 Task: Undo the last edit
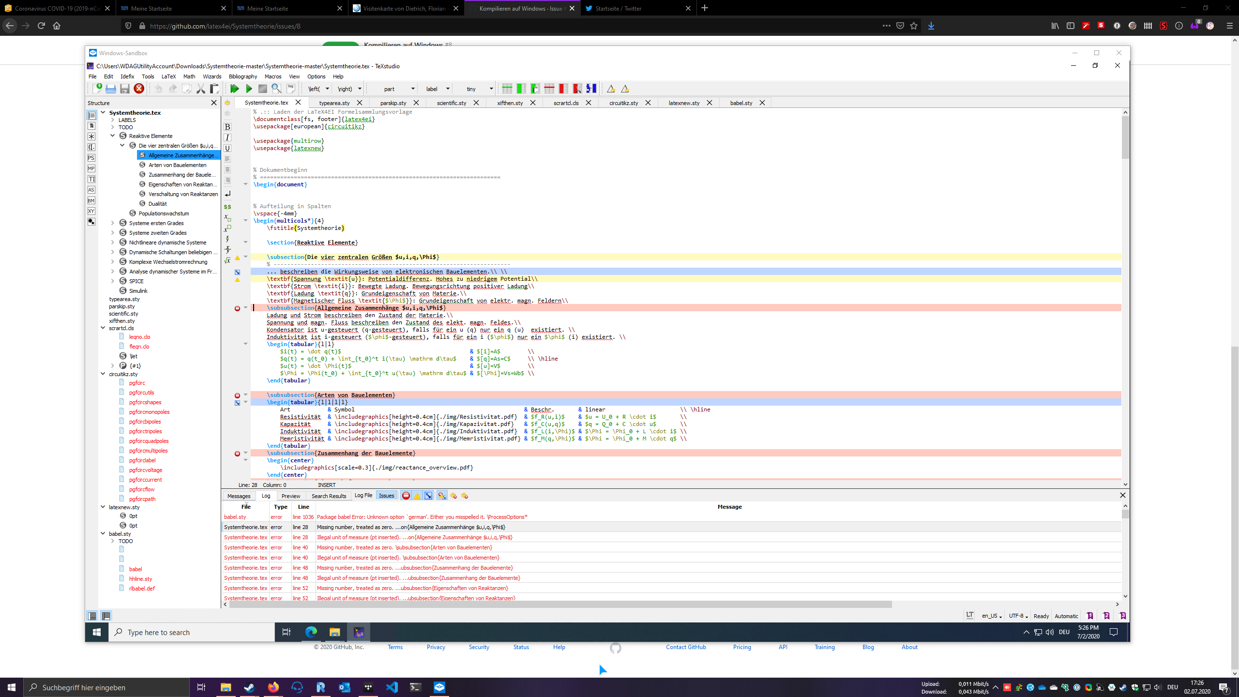(158, 89)
